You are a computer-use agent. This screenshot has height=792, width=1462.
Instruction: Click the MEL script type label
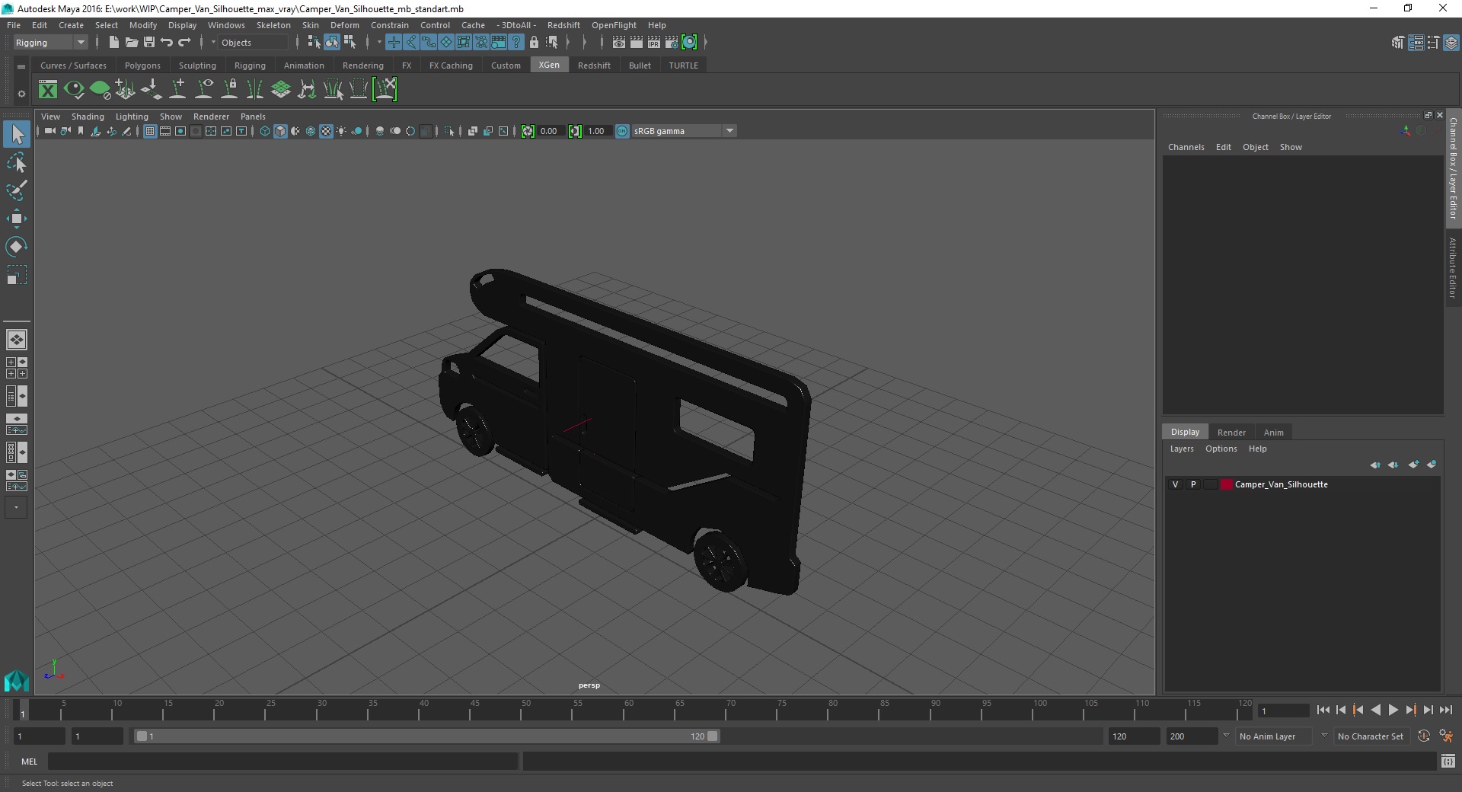[x=29, y=762]
